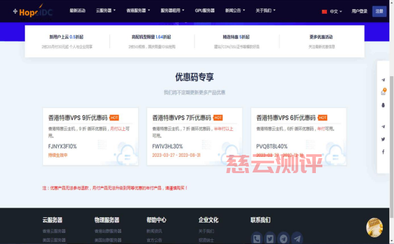Open the 美国站群服务器 footer link
Viewport: 394px width, 244px height.
coord(108,240)
